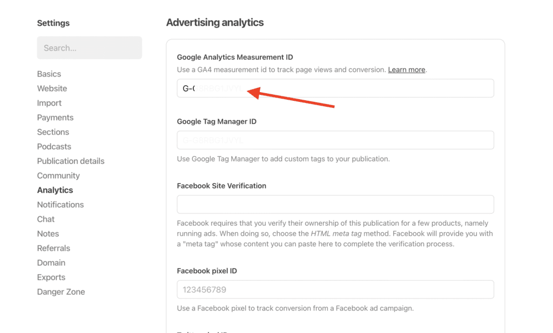Go to Chat settings
553x333 pixels.
46,219
